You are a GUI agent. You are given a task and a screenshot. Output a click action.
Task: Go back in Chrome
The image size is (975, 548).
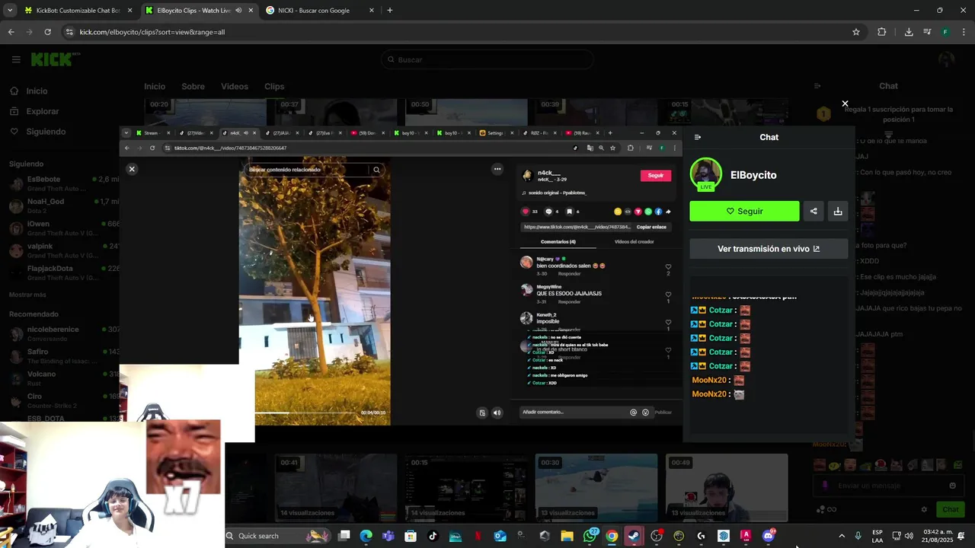tap(11, 32)
